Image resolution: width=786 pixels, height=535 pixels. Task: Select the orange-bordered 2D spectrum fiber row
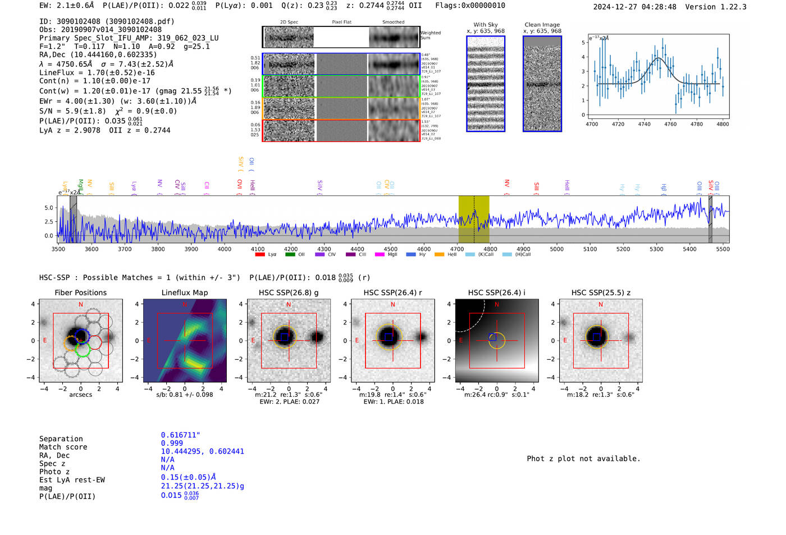(x=341, y=108)
